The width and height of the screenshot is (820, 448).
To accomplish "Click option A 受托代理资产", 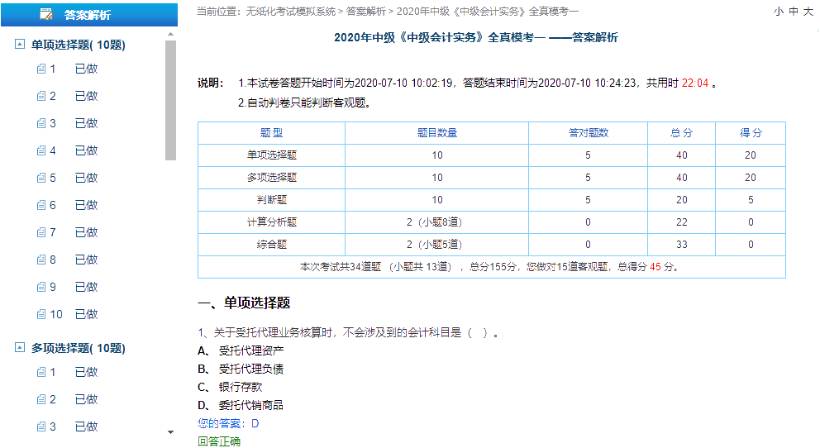I will (x=241, y=350).
